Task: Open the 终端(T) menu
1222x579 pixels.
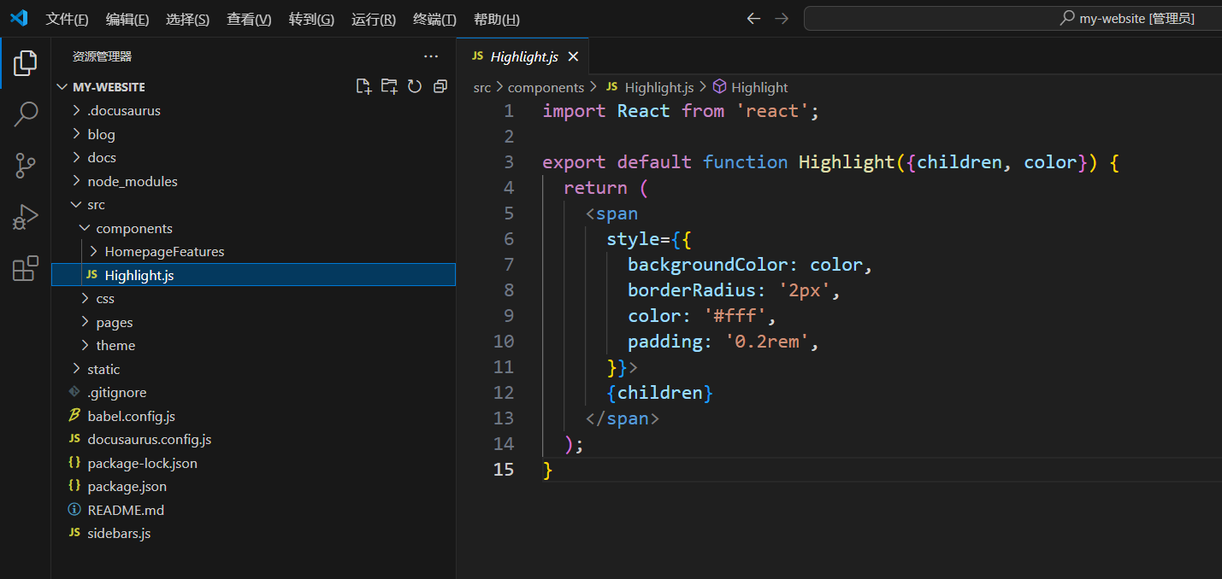Action: point(434,19)
